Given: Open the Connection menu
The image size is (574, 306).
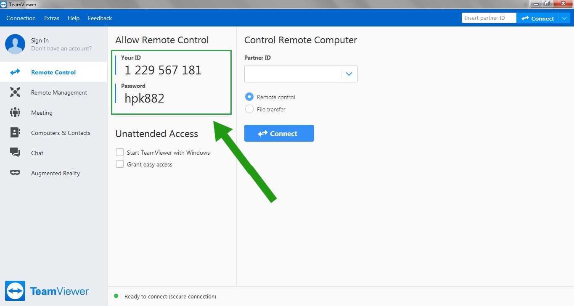Looking at the screenshot, I should pos(21,18).
